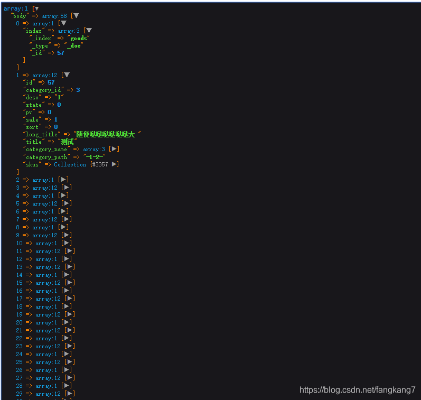Expand item 10 array:1
The width and height of the screenshot is (421, 400).
pos(67,243)
